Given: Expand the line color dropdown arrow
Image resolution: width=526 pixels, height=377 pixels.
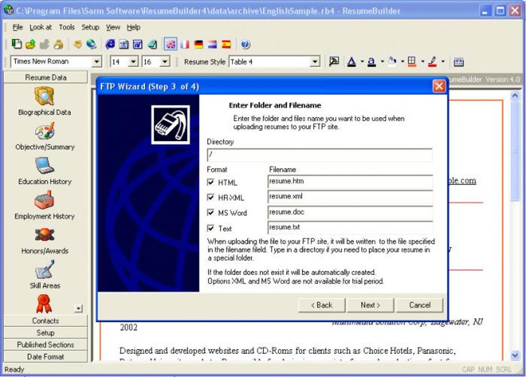Looking at the screenshot, I should click(443, 62).
